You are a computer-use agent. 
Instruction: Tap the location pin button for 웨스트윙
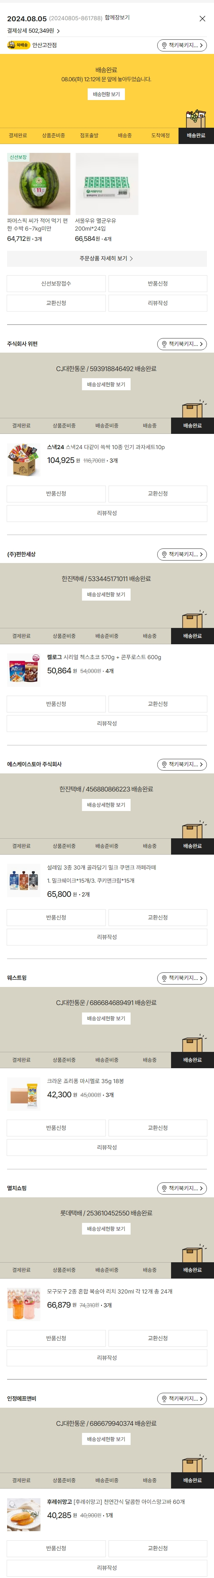pos(181,978)
